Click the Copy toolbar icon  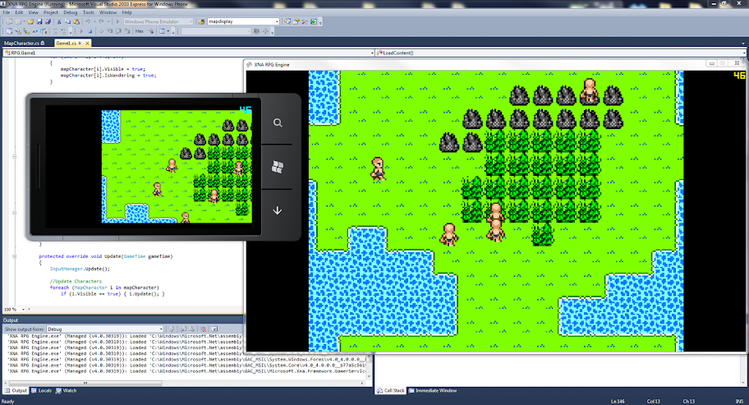[x=68, y=21]
